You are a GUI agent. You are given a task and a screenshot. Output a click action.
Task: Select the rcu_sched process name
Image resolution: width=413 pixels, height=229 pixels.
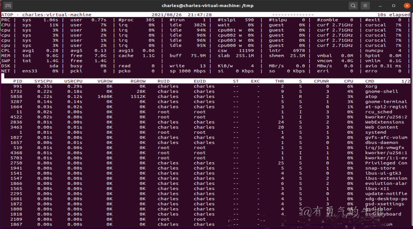pyautogui.click(x=378, y=112)
